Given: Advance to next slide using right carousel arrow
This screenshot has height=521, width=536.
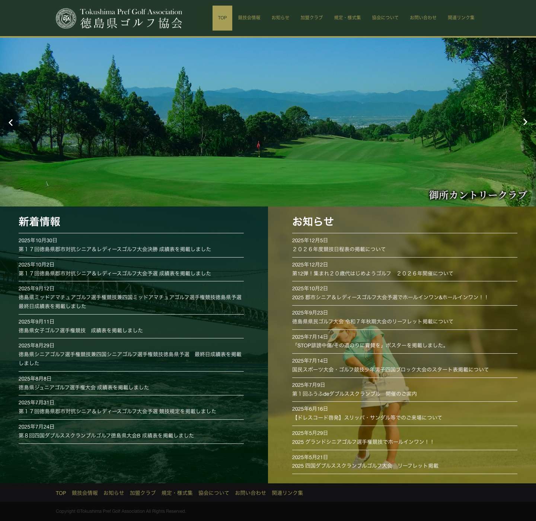Looking at the screenshot, I should click(525, 122).
